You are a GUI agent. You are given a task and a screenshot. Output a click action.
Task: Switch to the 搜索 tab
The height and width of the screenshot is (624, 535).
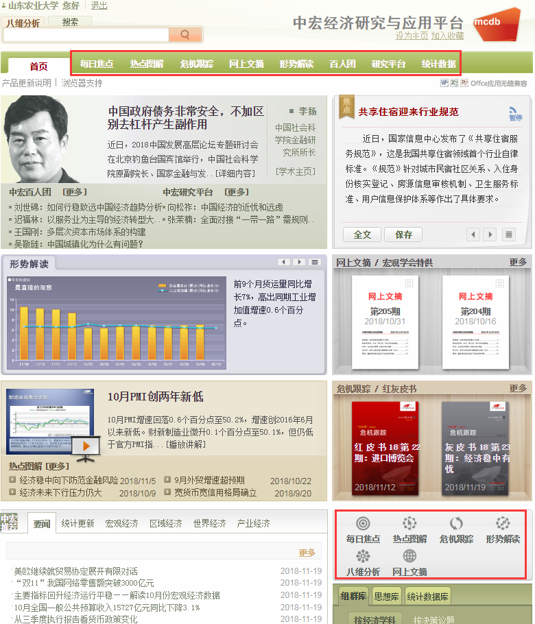coord(70,22)
